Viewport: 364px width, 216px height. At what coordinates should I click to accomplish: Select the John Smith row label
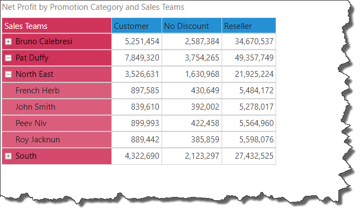pyautogui.click(x=35, y=107)
